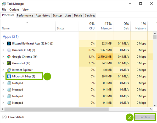Click Discord's 0.2% CPU value
Viewport: 157px width, 123px height.
pos(91,50)
